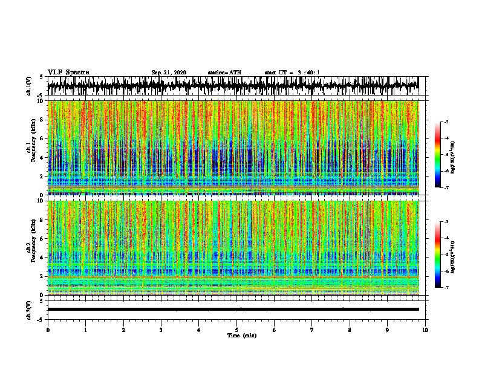Image resolution: width=479 pixels, height=370 pixels.
Task: Click the ch.1 spectrogram panel
Action: [x=233, y=148]
